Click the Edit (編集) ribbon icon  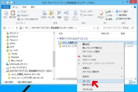tap(109, 15)
